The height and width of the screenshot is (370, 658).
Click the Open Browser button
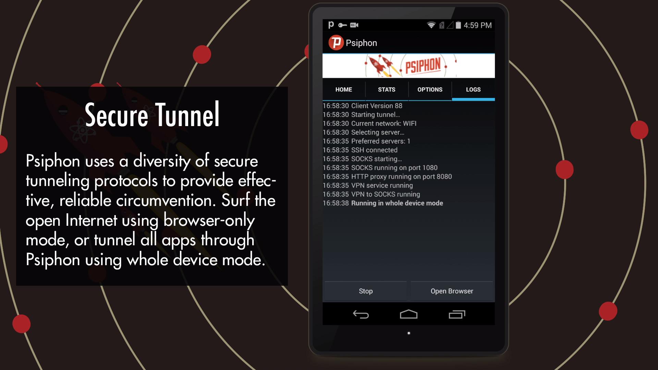coord(451,291)
